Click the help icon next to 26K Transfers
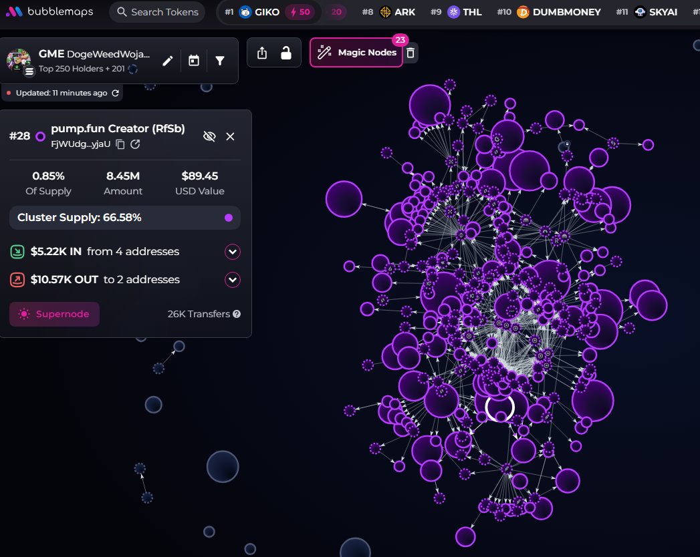The image size is (700, 557). [x=237, y=314]
